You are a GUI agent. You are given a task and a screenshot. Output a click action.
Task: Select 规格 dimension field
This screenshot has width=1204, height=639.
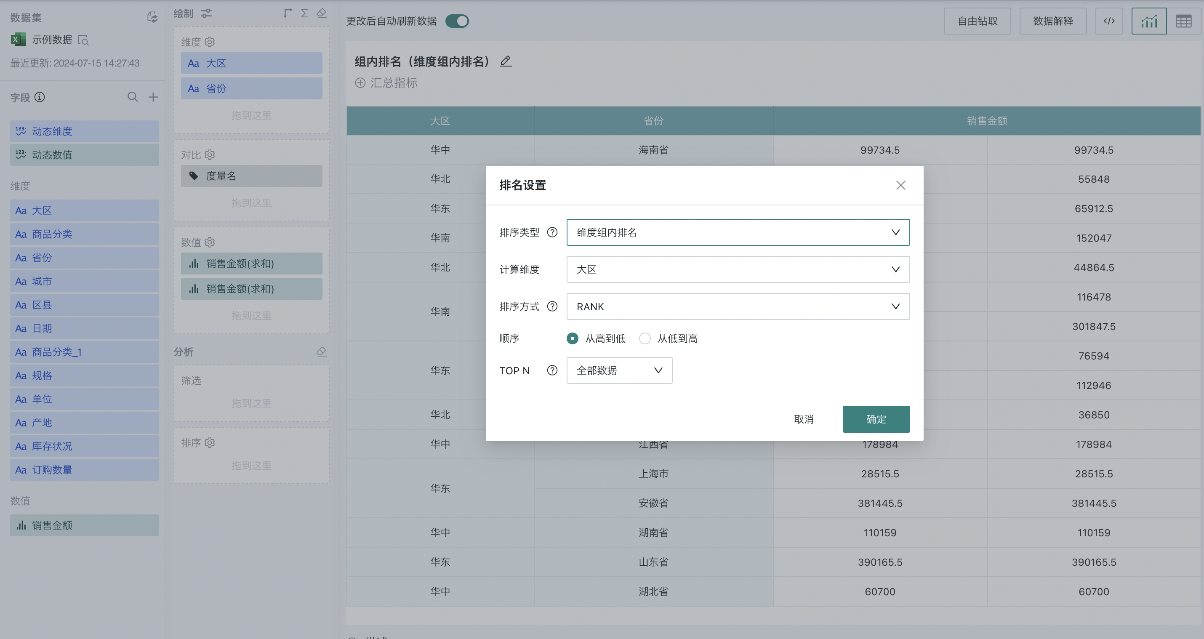pos(85,375)
